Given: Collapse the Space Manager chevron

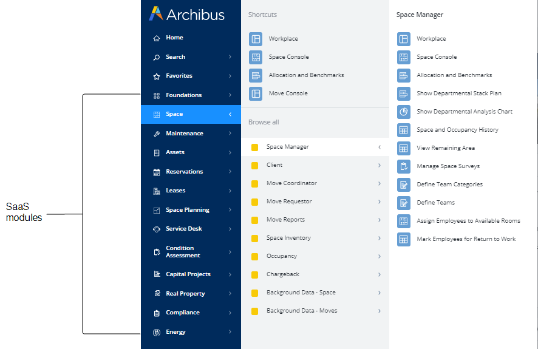Looking at the screenshot, I should 380,147.
